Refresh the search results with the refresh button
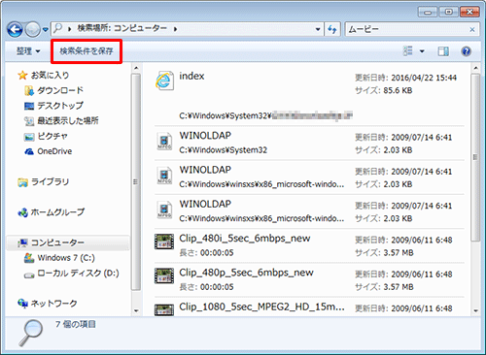This screenshot has width=486, height=355. [x=332, y=29]
